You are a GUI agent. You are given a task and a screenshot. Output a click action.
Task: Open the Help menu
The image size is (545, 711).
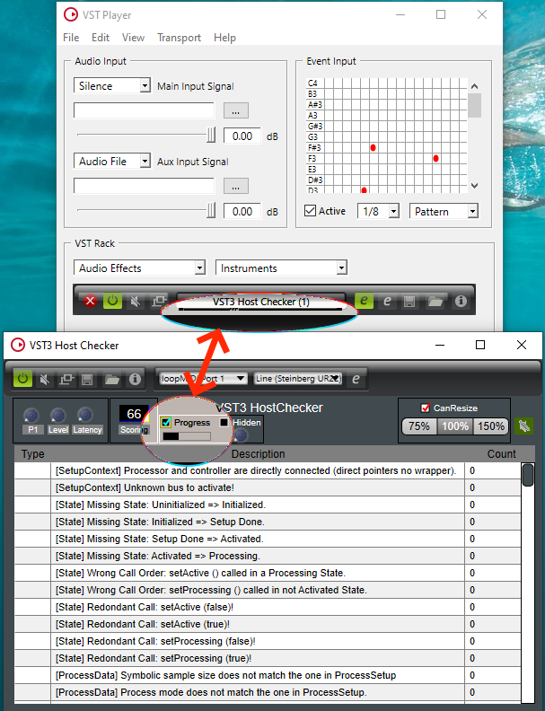[224, 38]
